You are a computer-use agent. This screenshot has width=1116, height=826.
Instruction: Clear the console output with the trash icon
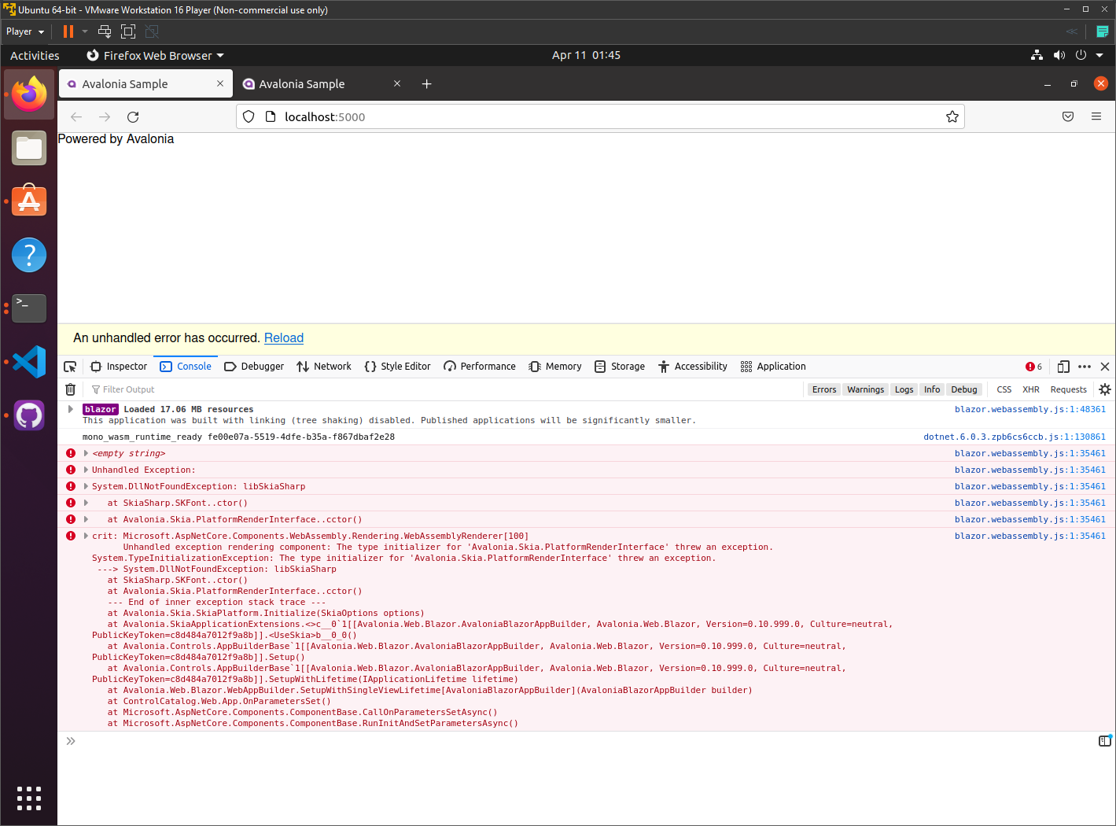tap(70, 389)
